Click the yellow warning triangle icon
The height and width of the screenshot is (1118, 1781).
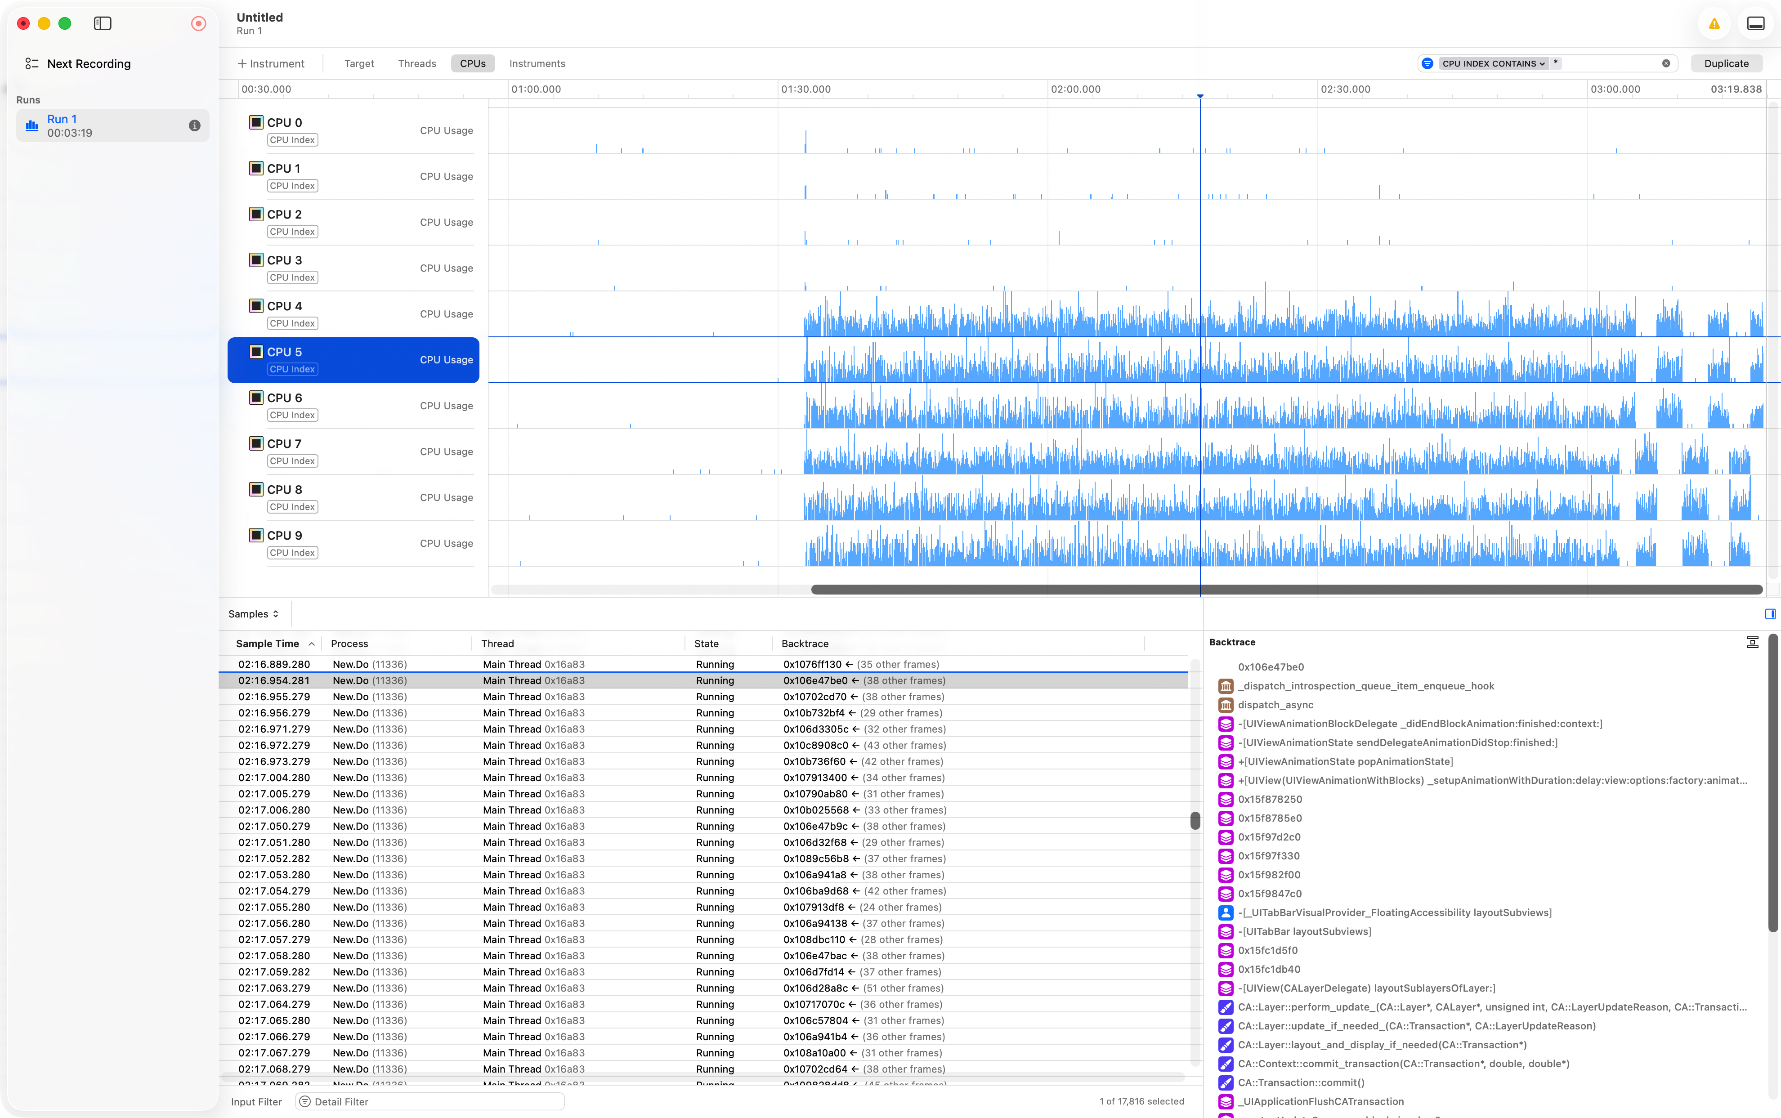point(1714,24)
